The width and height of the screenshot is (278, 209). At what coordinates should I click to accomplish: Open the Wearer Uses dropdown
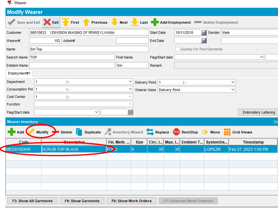(x=232, y=90)
